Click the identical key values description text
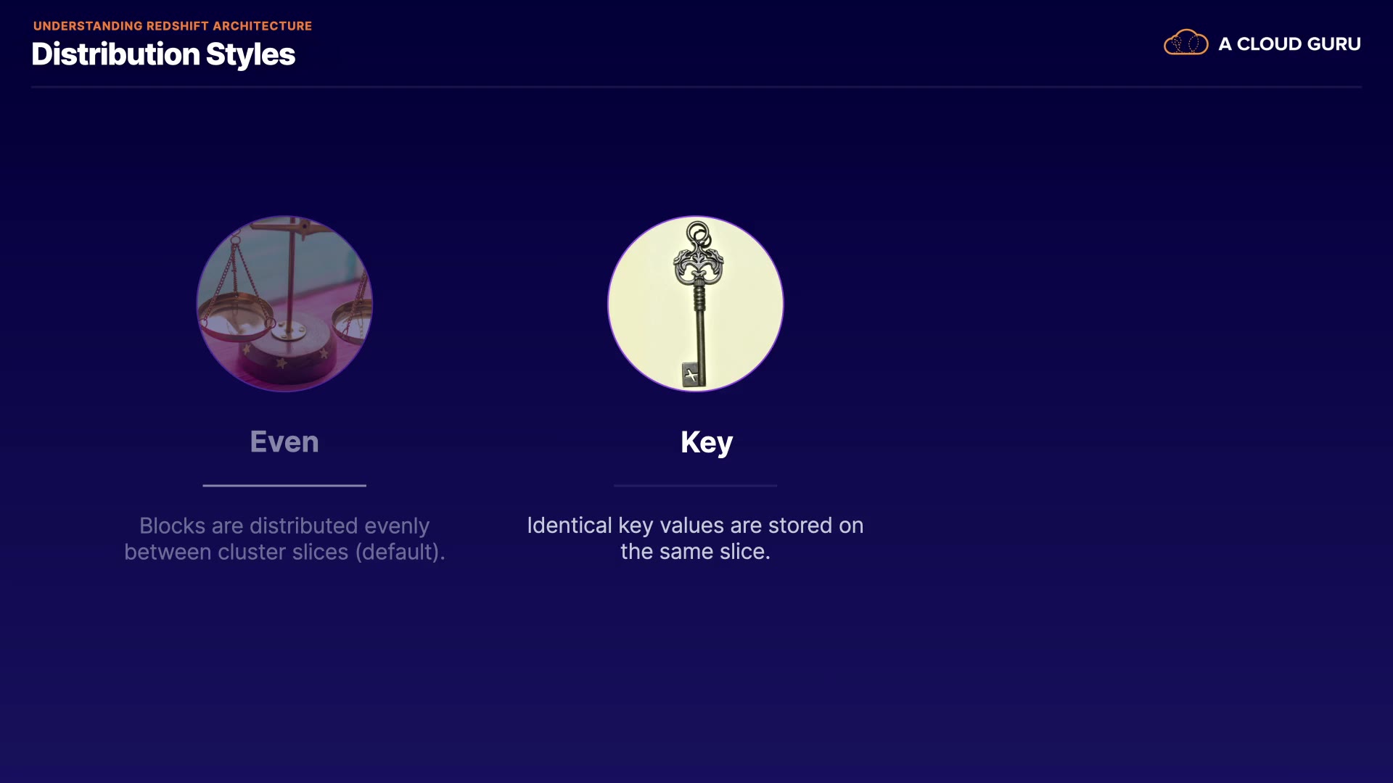 pos(695,539)
